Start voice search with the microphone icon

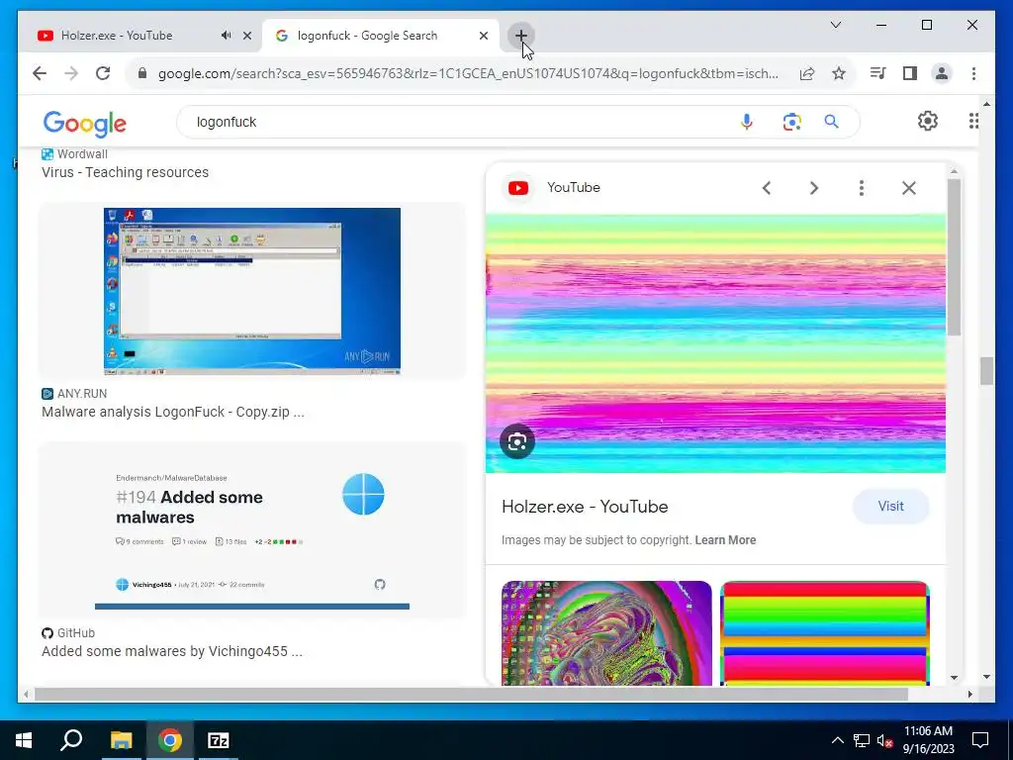click(746, 122)
